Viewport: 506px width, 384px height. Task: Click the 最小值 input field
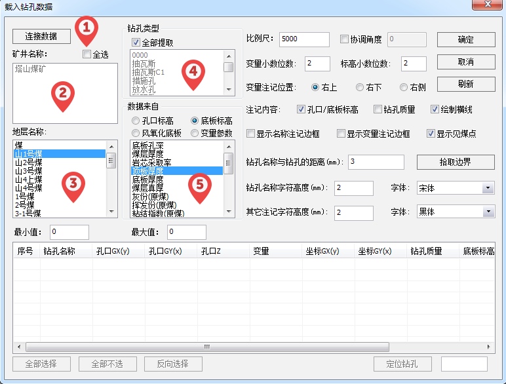[69, 232]
